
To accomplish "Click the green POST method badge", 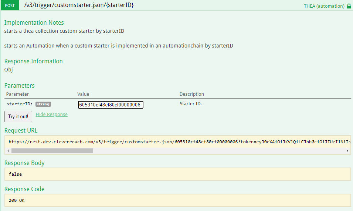I will tap(10, 6).
